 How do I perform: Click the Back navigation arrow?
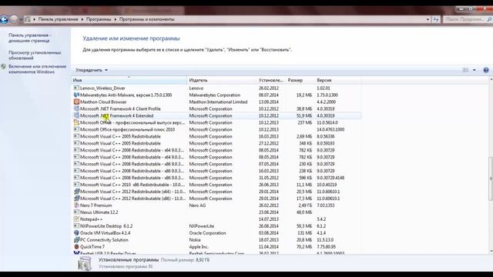[x=4, y=19]
